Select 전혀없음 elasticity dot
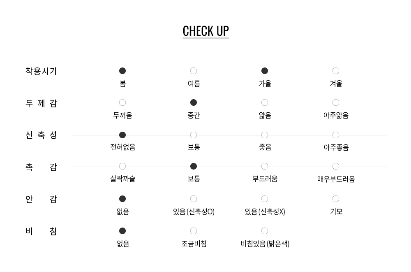 tap(122, 135)
